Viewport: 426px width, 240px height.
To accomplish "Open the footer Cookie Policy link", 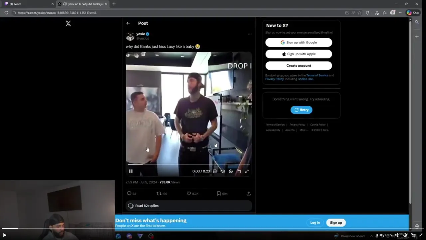I will point(318,125).
